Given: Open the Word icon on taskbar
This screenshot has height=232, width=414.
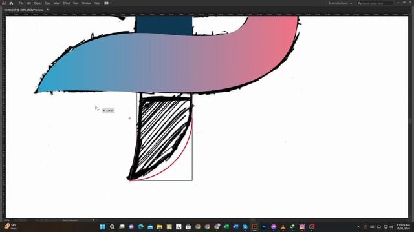Looking at the screenshot, I should 235,227.
